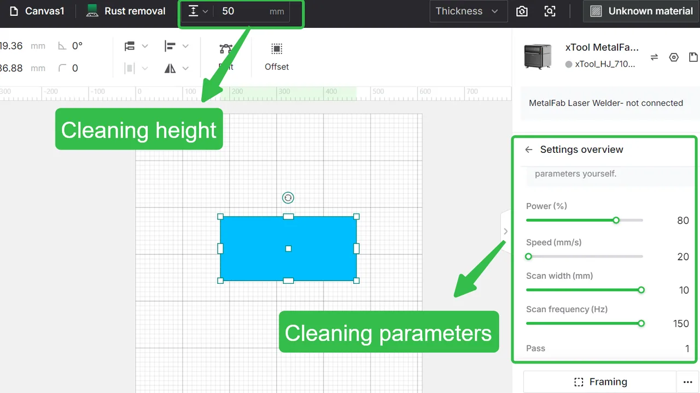The width and height of the screenshot is (700, 393).
Task: Click the edit nodes tool icon
Action: pos(226,49)
